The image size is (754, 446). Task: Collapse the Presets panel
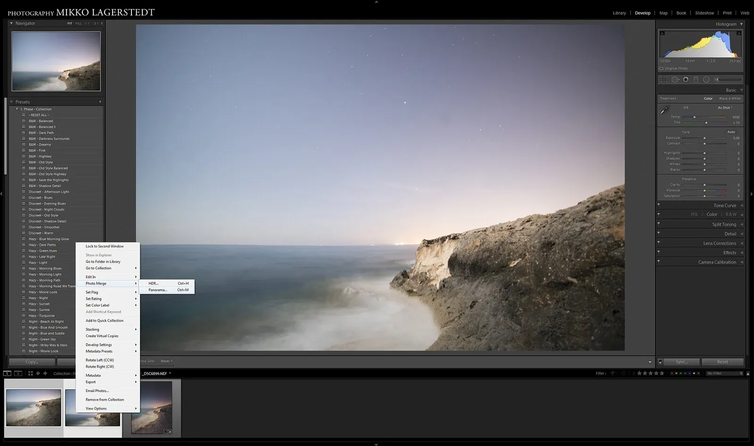tap(11, 101)
